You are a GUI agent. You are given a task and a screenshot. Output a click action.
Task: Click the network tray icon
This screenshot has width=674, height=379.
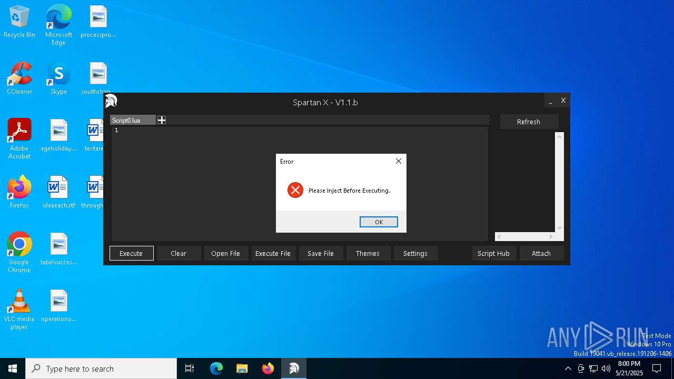[593, 368]
